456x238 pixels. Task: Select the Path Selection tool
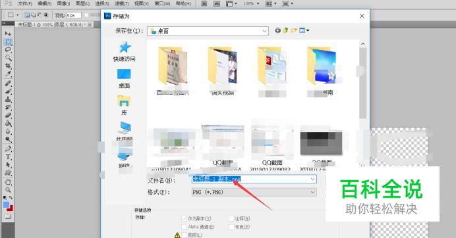pos(8,165)
